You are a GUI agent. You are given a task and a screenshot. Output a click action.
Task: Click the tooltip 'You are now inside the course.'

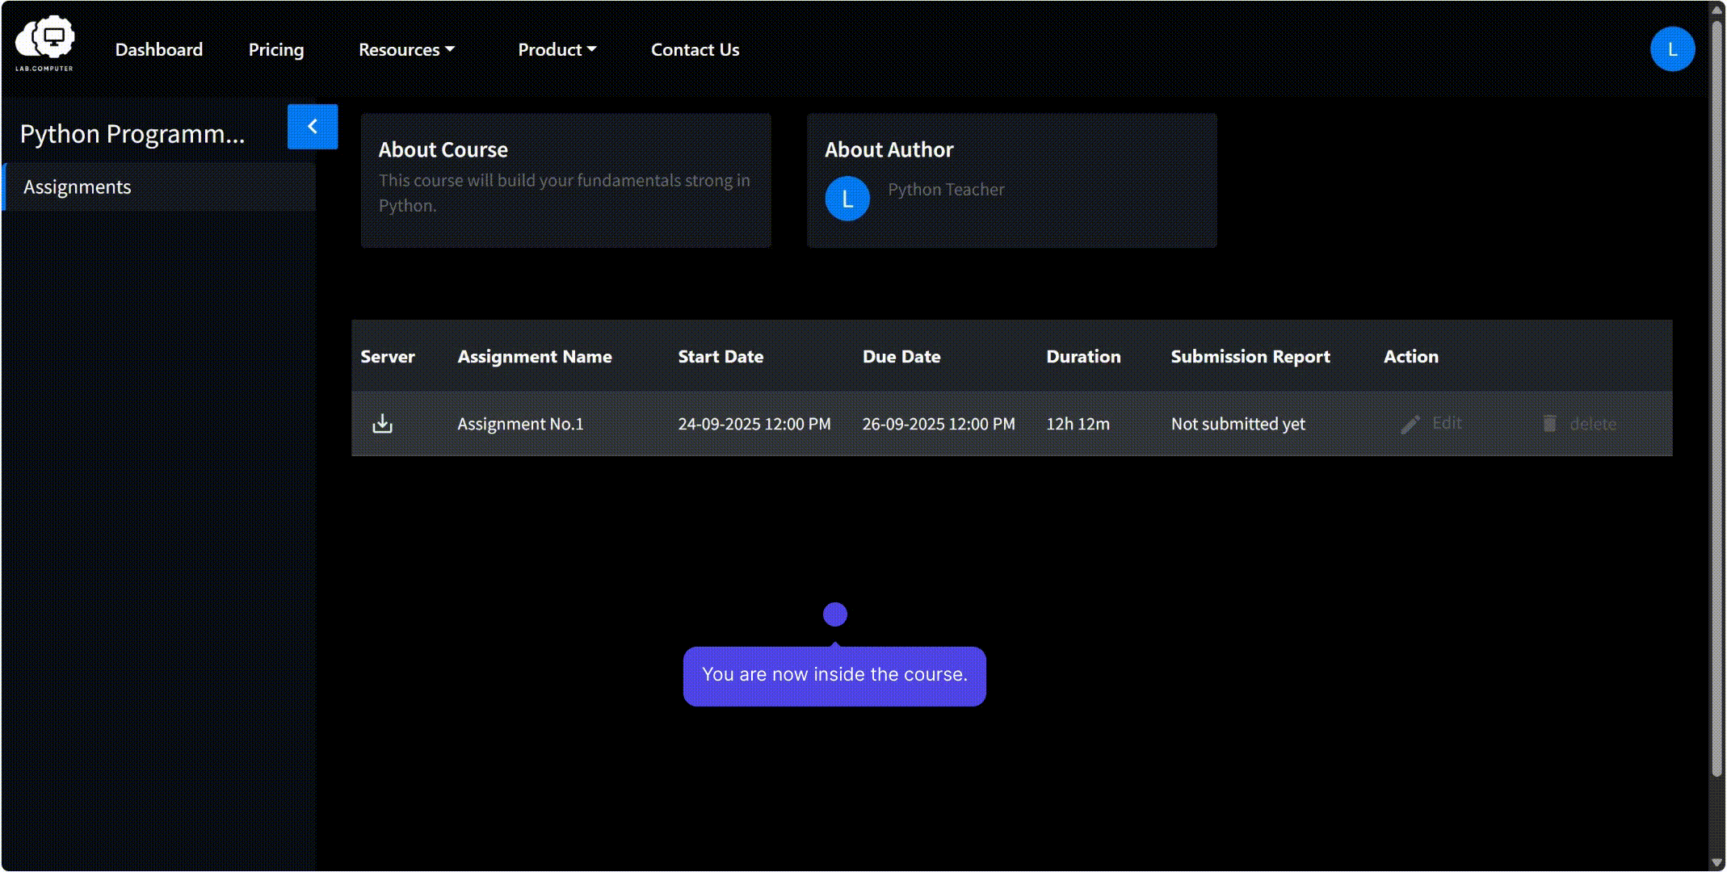(x=834, y=676)
